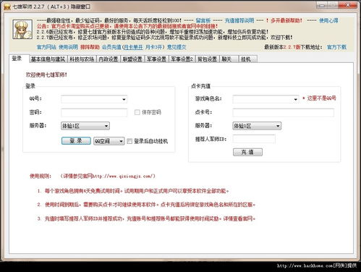Switch to the 科技与农场 tab
361x272 pixels.
[x=82, y=59]
